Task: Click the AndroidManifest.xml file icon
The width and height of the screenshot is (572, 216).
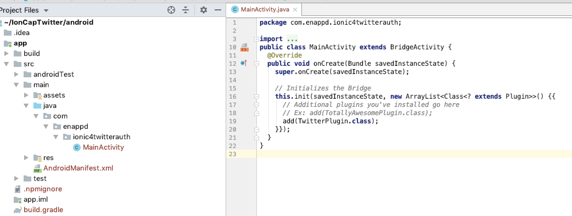Action: pyautogui.click(x=37, y=168)
